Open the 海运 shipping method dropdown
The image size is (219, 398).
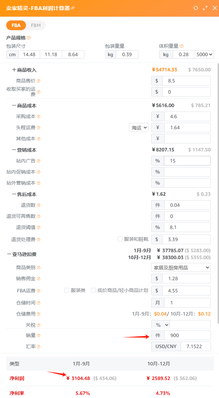tap(139, 128)
